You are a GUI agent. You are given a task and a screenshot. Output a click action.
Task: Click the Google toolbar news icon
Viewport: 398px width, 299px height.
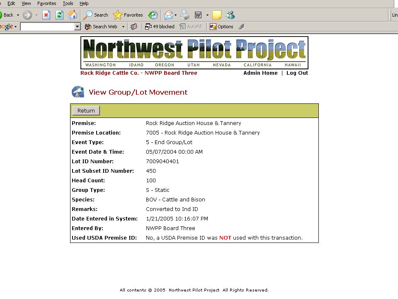[134, 27]
